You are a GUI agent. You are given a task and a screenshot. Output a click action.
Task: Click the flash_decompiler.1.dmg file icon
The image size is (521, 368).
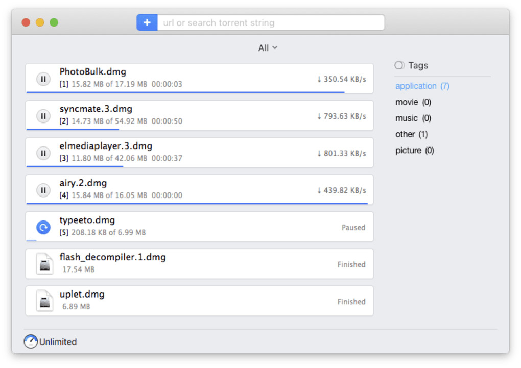click(44, 264)
